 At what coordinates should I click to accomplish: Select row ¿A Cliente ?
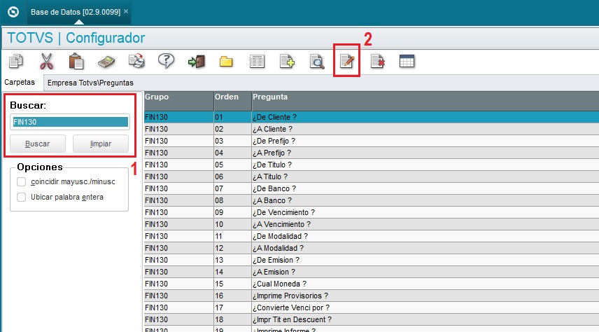372,129
